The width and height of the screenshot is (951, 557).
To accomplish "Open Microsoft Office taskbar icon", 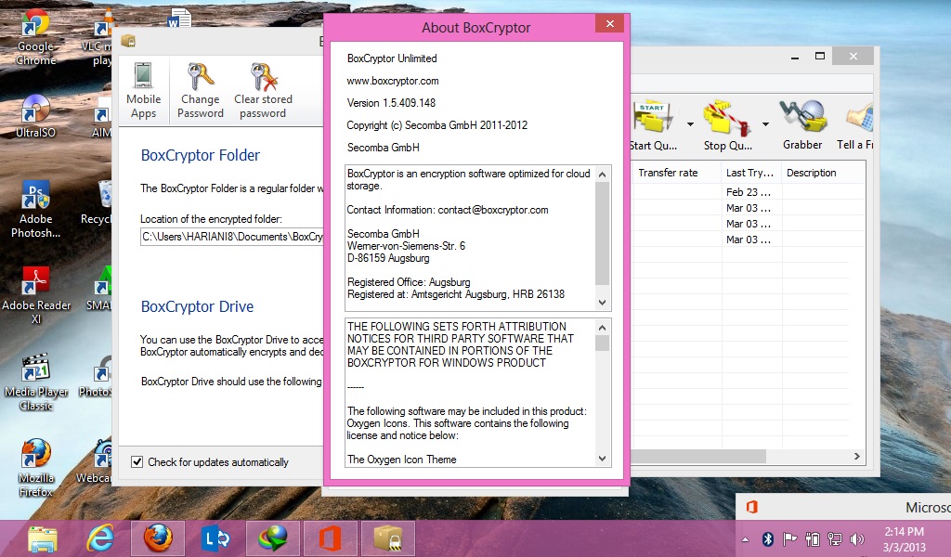I will point(330,538).
